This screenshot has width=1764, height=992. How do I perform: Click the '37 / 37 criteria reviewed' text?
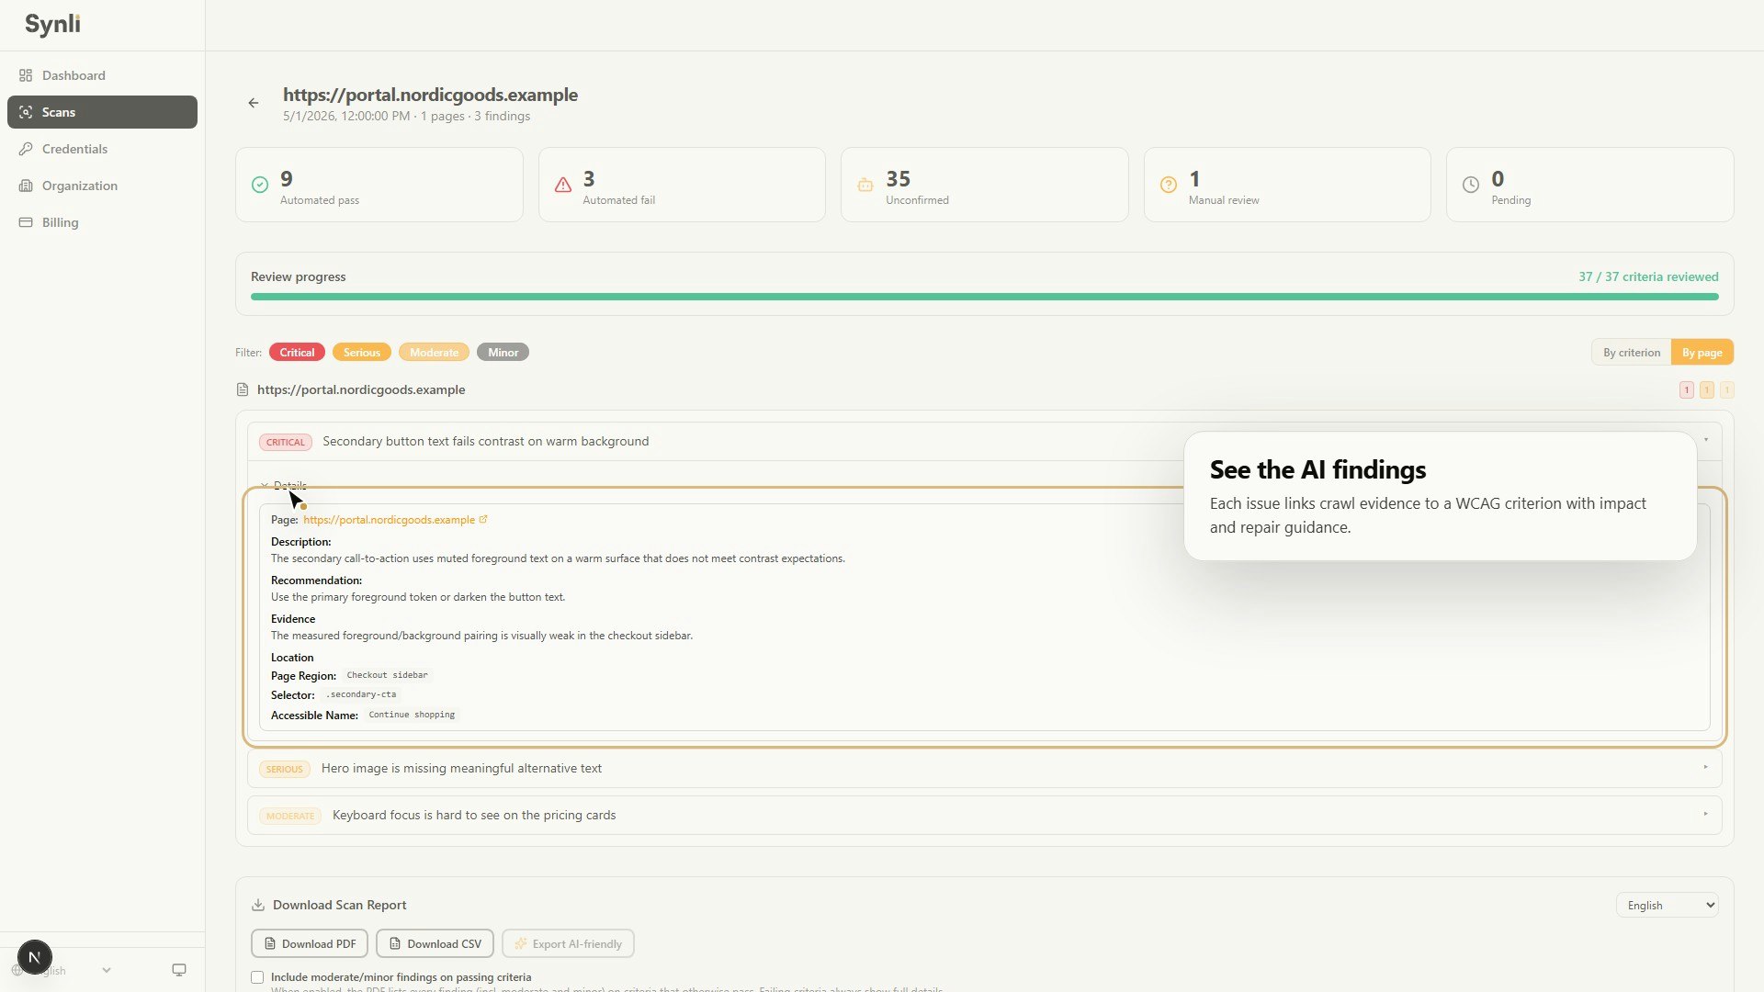1648,276
